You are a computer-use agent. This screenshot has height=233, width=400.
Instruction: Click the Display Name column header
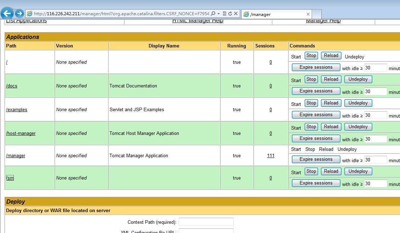click(164, 46)
